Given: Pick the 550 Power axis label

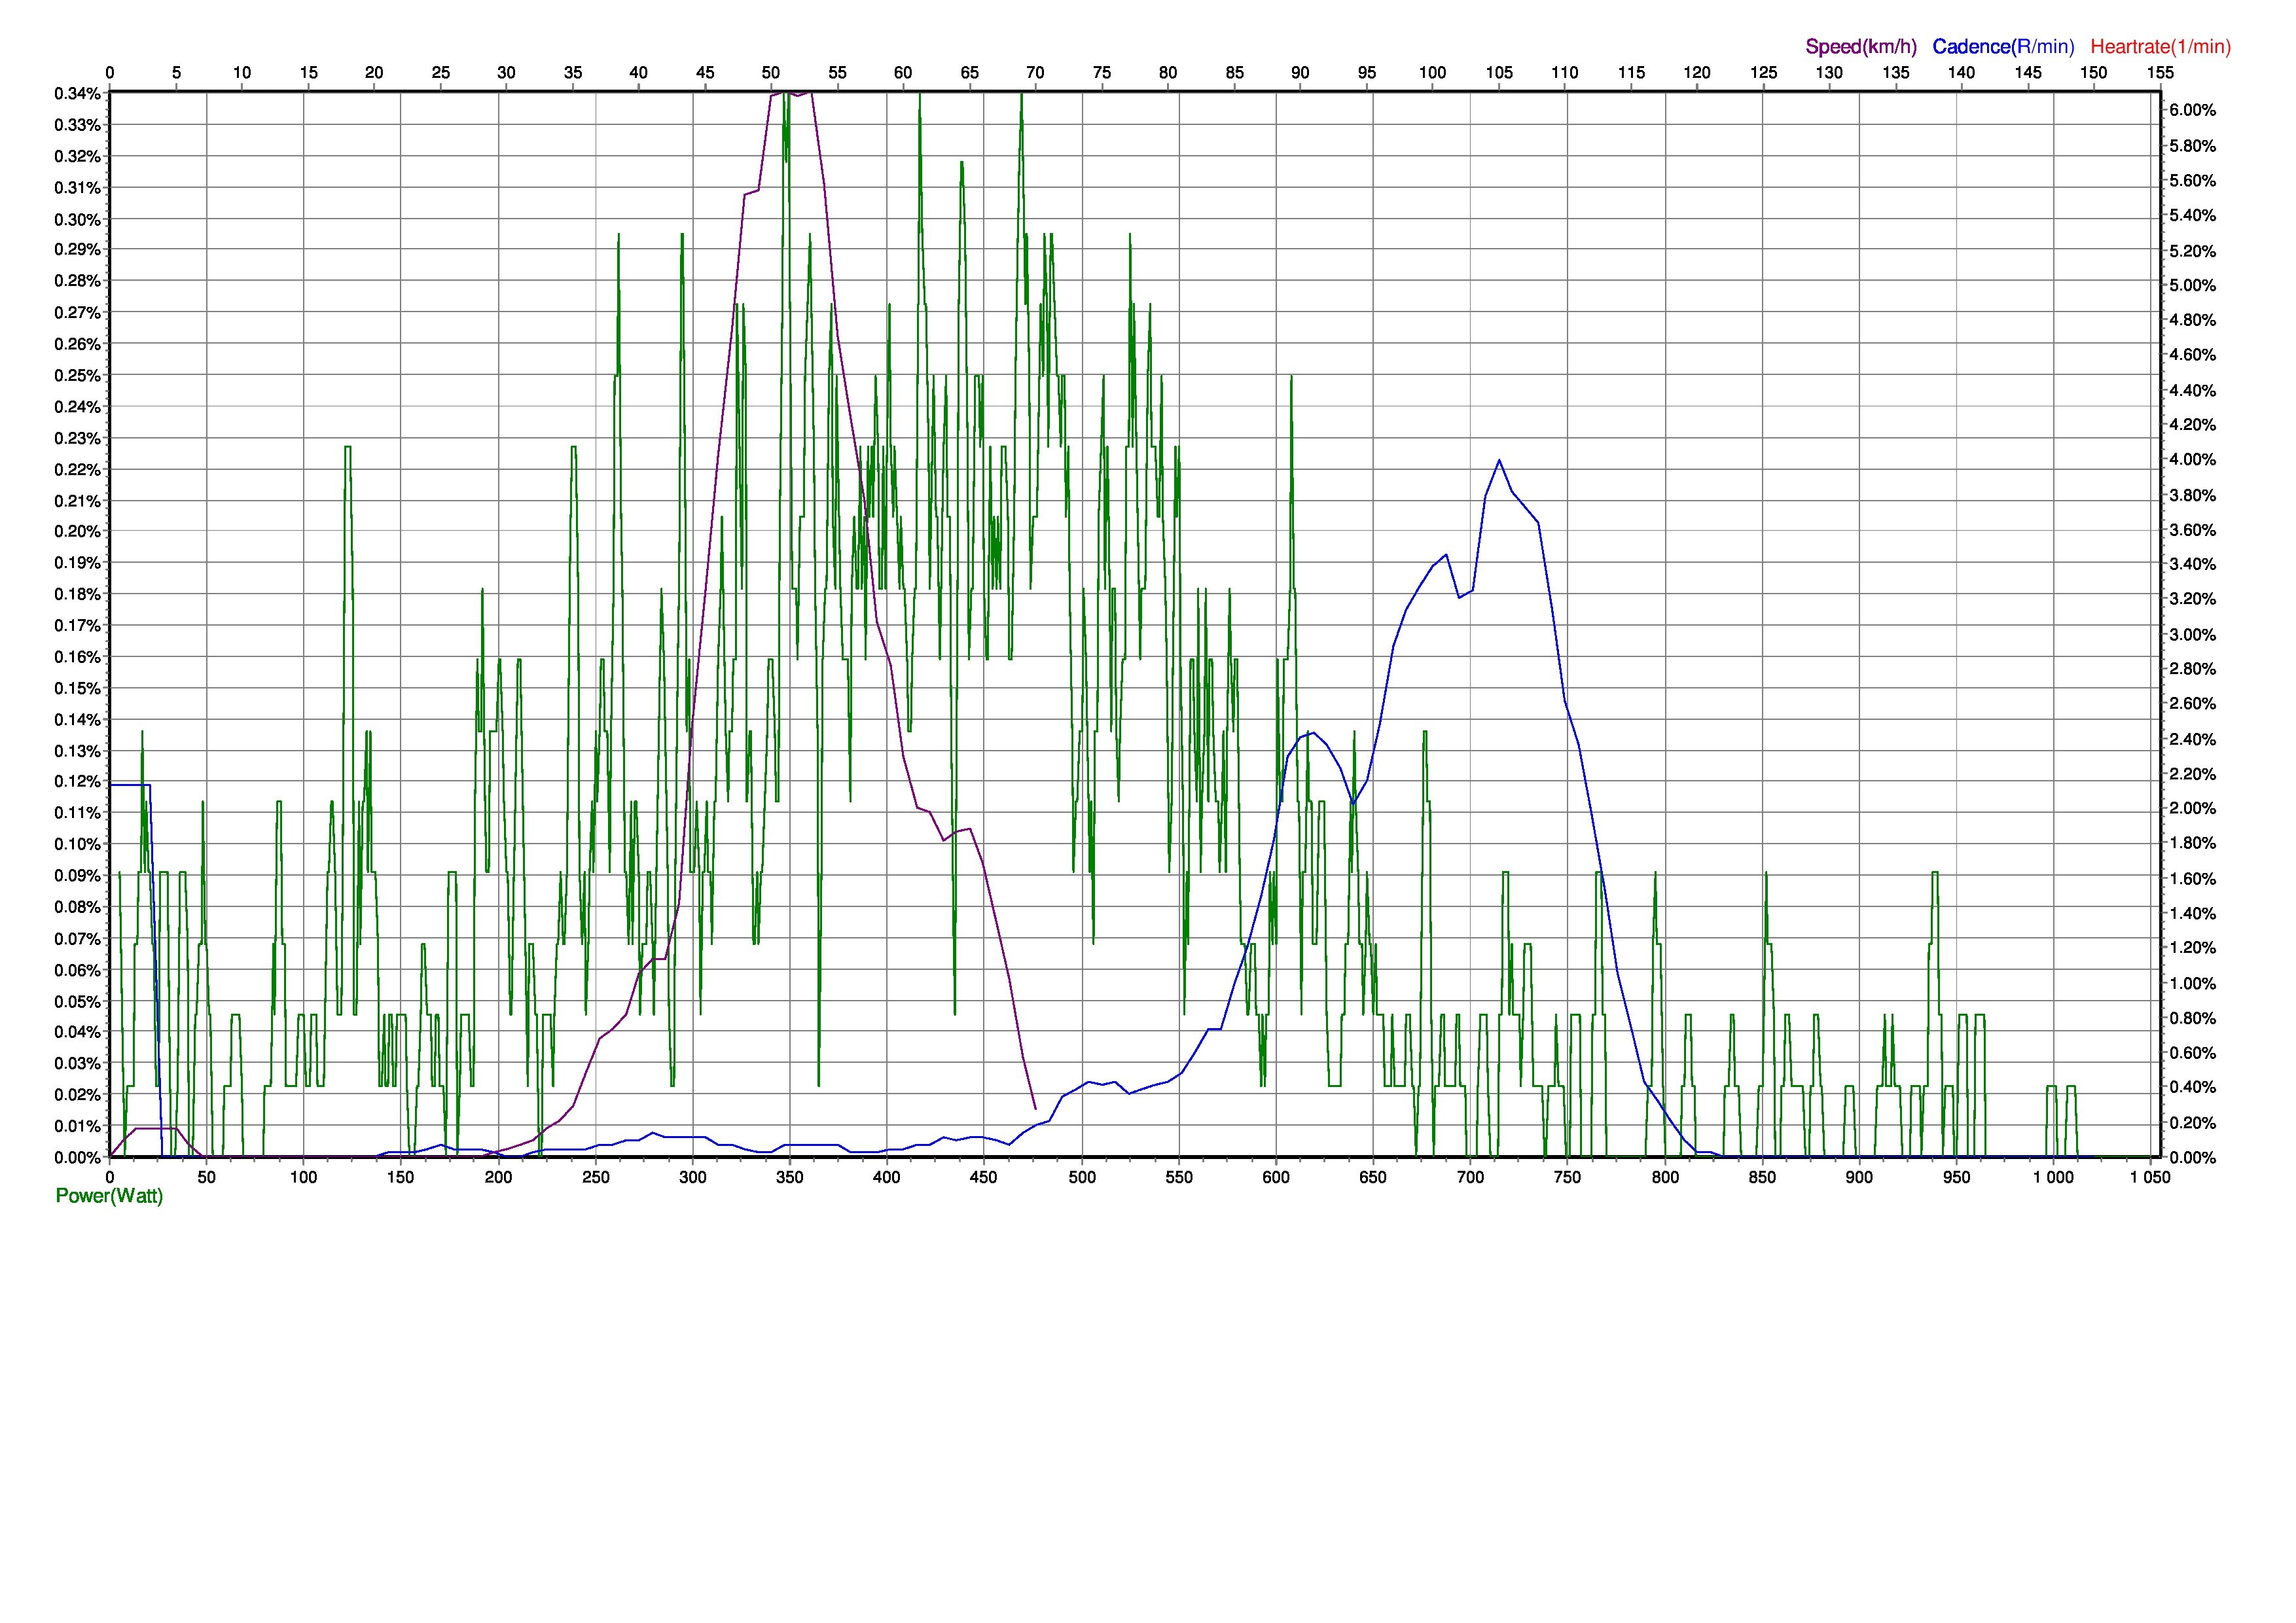Looking at the screenshot, I should pyautogui.click(x=1179, y=1177).
